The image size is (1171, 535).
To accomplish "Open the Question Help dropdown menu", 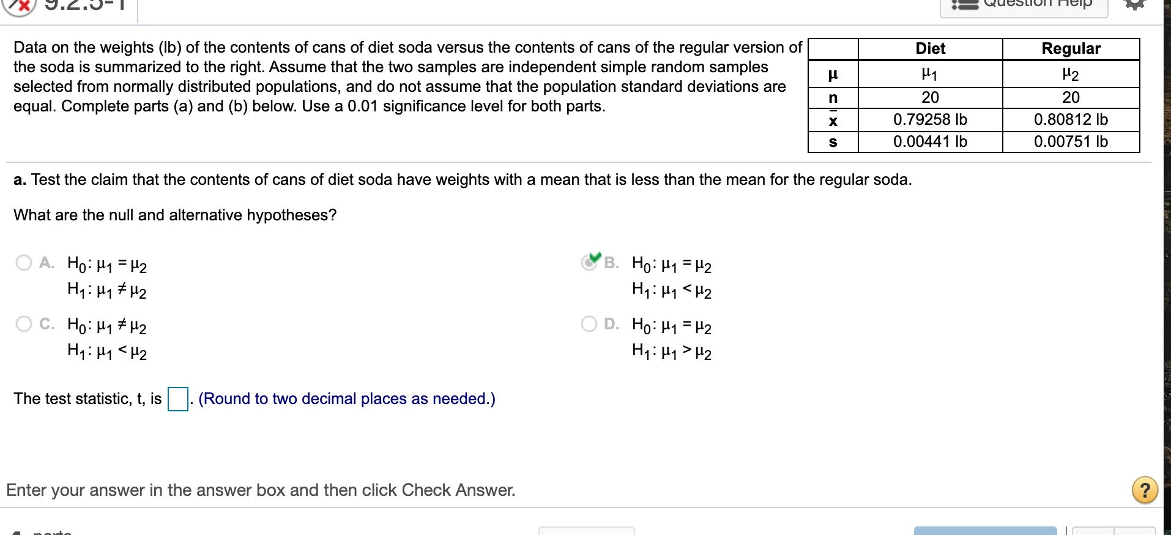I will point(1023,3).
